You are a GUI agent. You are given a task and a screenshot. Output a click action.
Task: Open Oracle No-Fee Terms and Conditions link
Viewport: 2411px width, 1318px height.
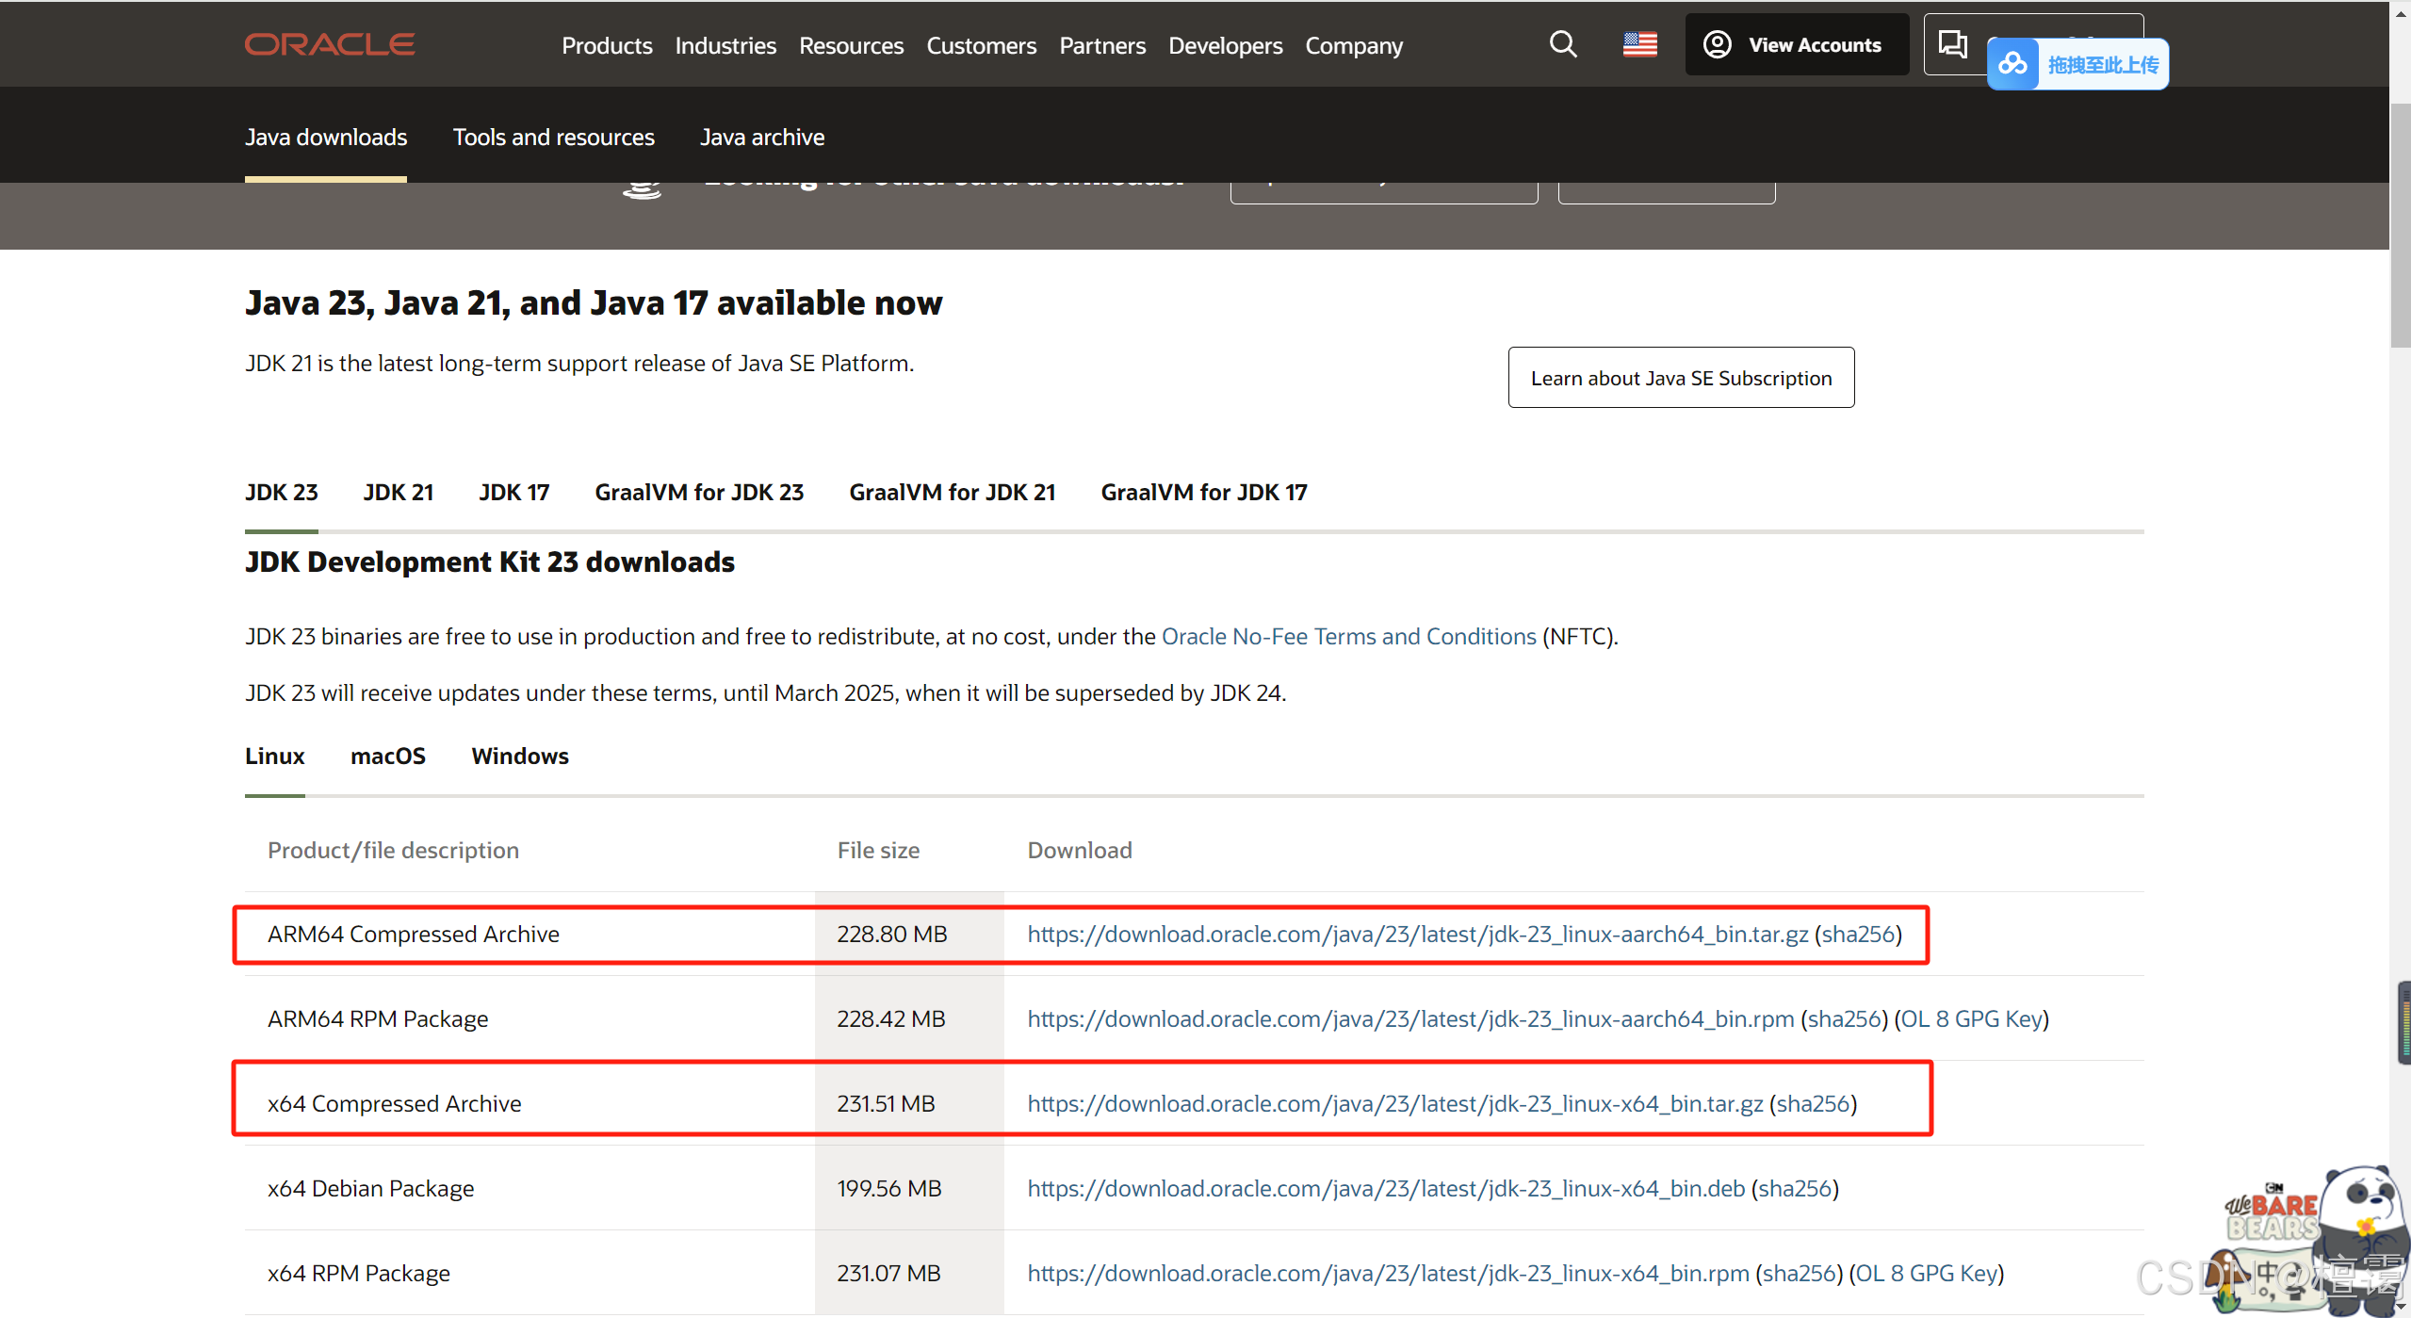1347,636
